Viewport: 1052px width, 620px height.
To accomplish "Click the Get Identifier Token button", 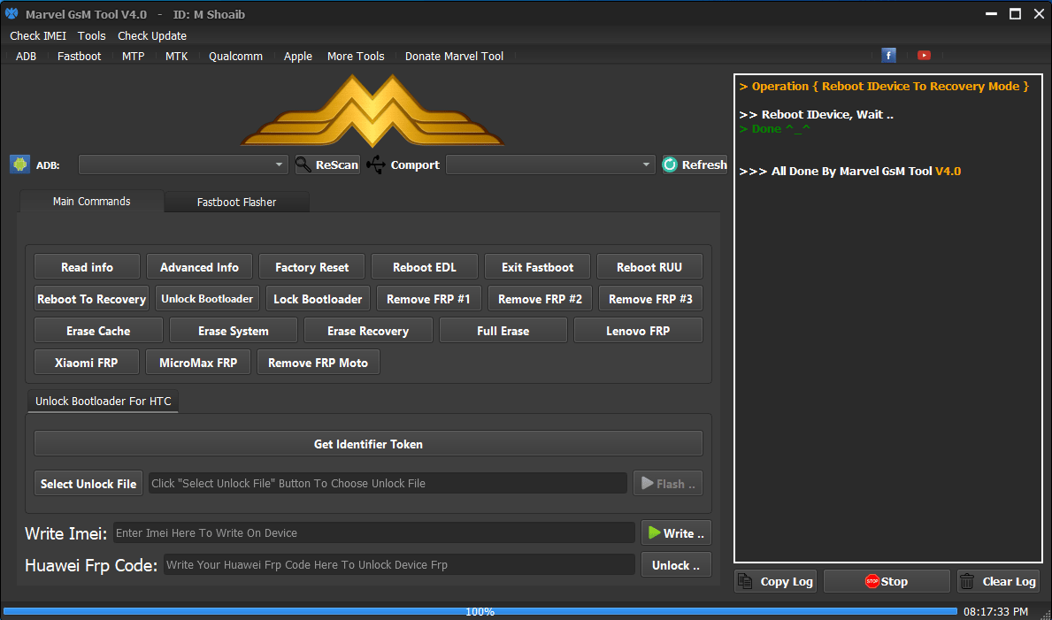I will click(368, 443).
